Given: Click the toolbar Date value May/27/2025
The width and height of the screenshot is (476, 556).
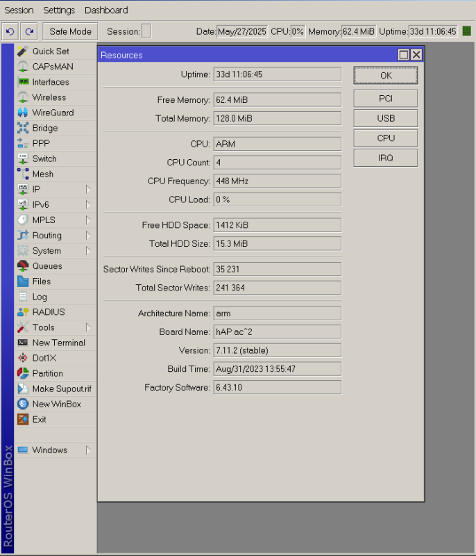Looking at the screenshot, I should coord(242,31).
